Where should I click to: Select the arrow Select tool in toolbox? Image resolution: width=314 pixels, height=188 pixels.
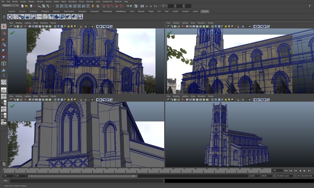pos(3,26)
